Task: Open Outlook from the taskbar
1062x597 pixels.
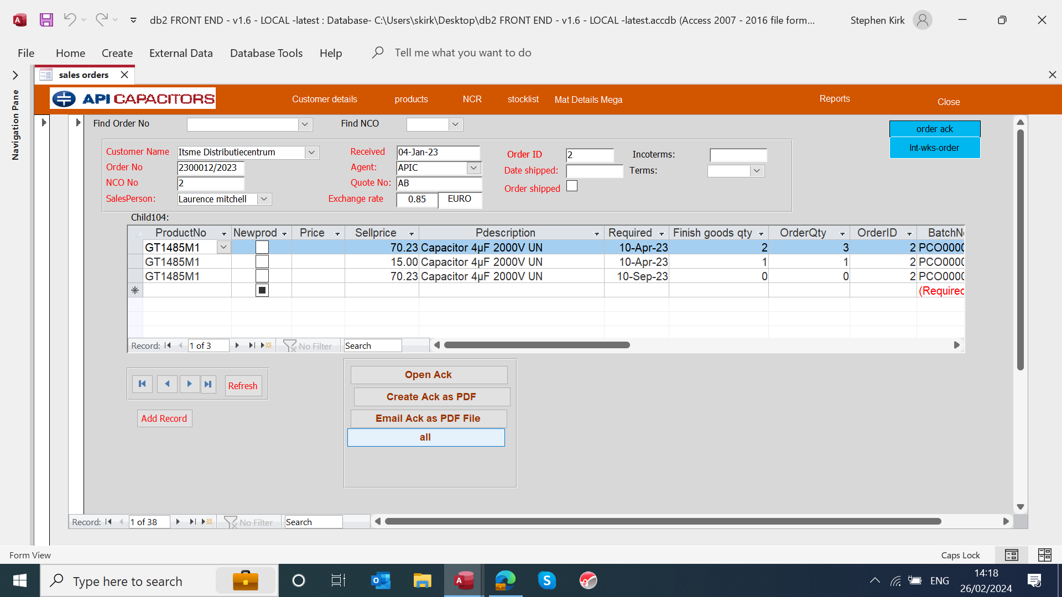Action: (x=381, y=580)
